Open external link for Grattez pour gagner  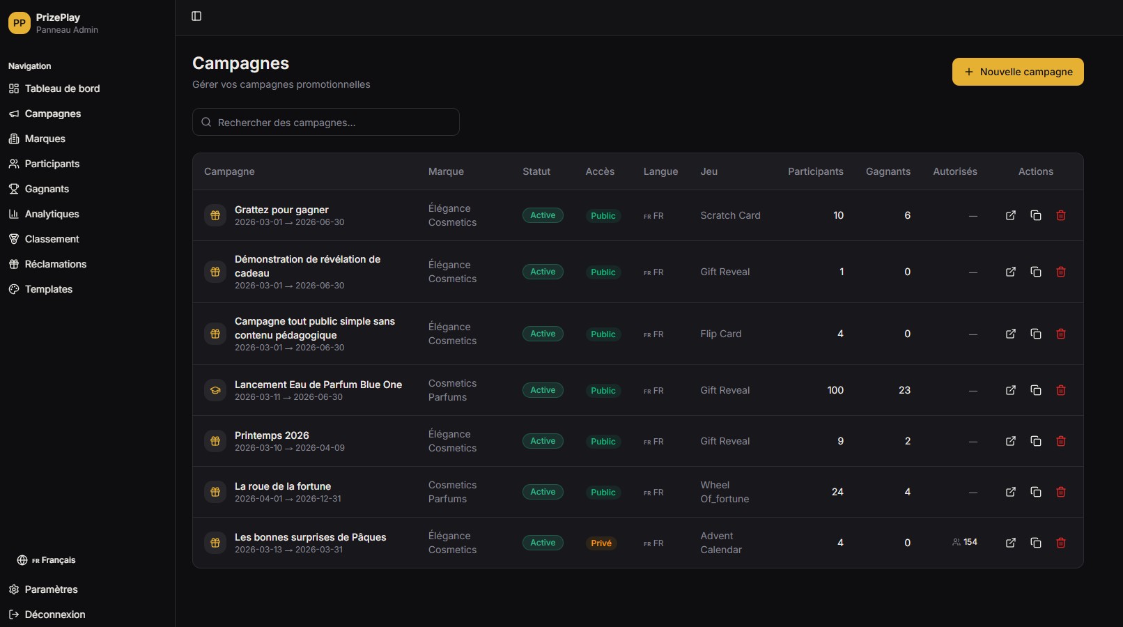[x=1010, y=215]
